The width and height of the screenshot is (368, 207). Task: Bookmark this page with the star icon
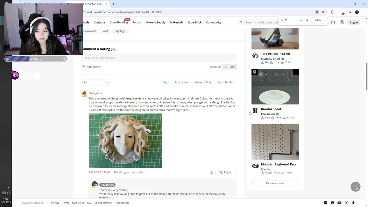click(x=323, y=12)
